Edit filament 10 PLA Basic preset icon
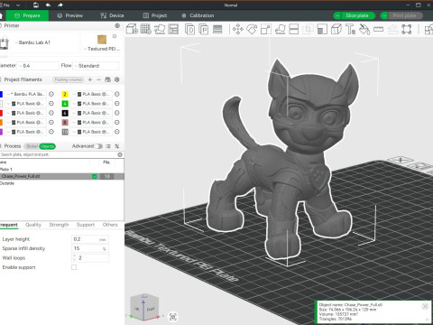Image resolution: width=433 pixels, height=325 pixels. pos(117,132)
